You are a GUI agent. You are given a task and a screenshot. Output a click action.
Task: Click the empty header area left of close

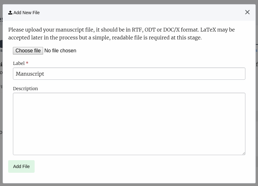tap(142, 13)
